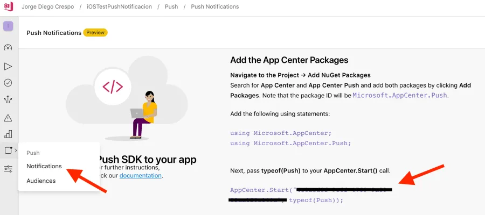Select Notifications in Push flyout menu
485x215 pixels.
(x=44, y=166)
